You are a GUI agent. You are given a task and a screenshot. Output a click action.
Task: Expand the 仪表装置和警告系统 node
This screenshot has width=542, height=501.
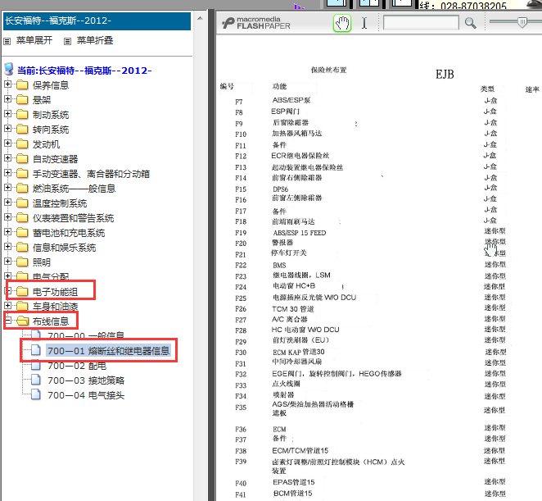point(7,216)
